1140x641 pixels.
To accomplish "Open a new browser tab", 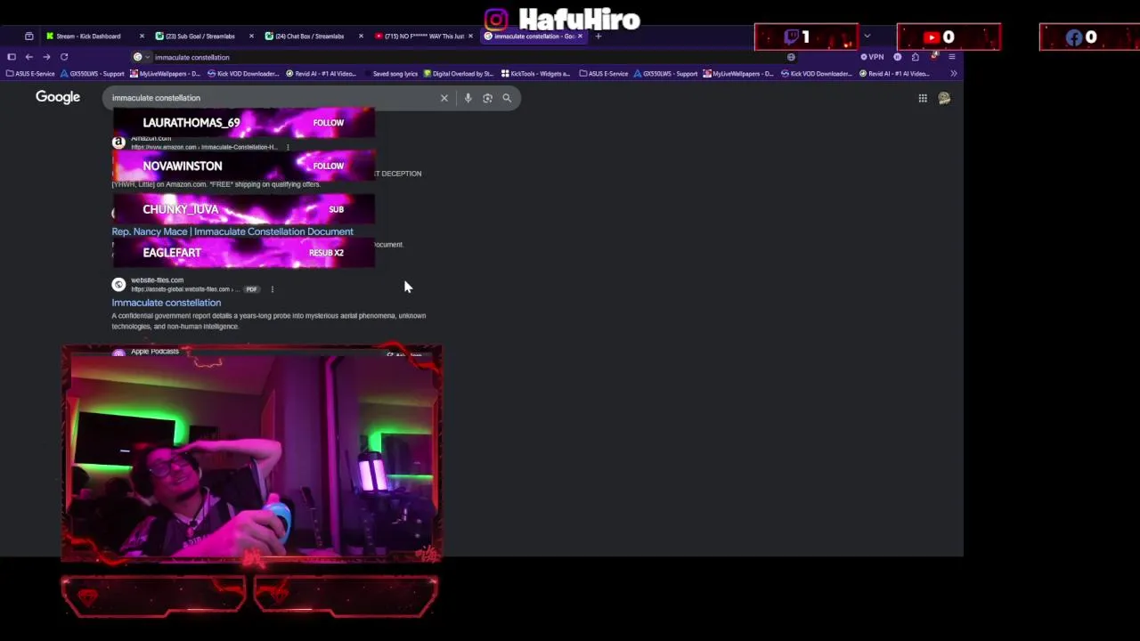I will (598, 37).
